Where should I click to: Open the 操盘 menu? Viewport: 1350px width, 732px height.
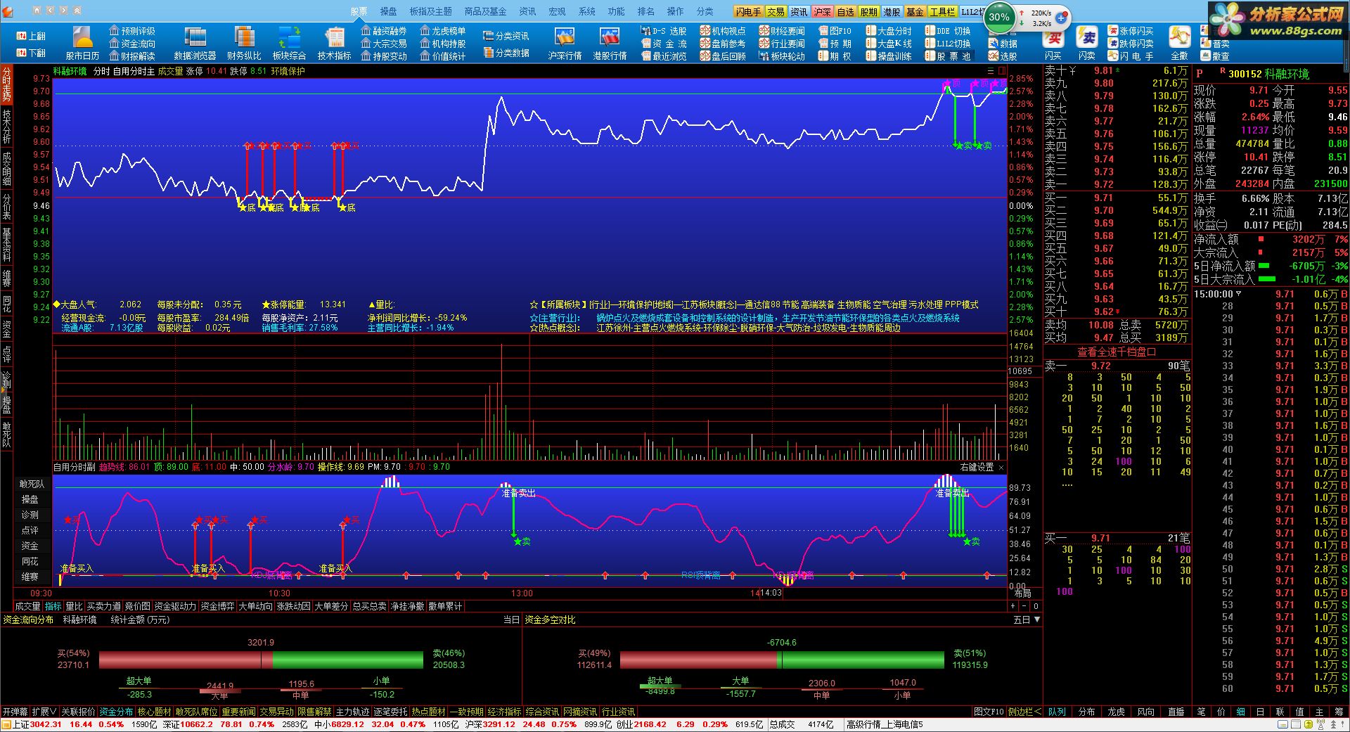(388, 11)
